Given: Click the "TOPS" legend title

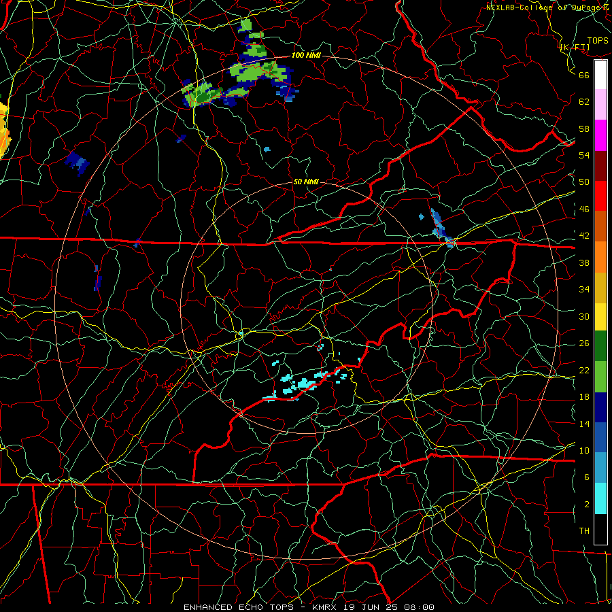Looking at the screenshot, I should [x=598, y=41].
